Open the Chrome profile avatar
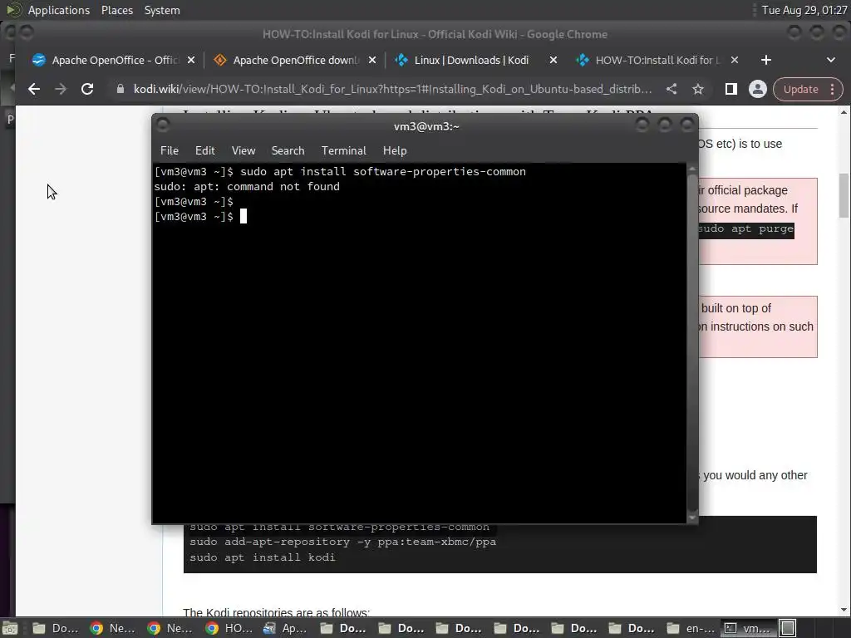Image resolution: width=851 pixels, height=638 pixels. tap(758, 89)
